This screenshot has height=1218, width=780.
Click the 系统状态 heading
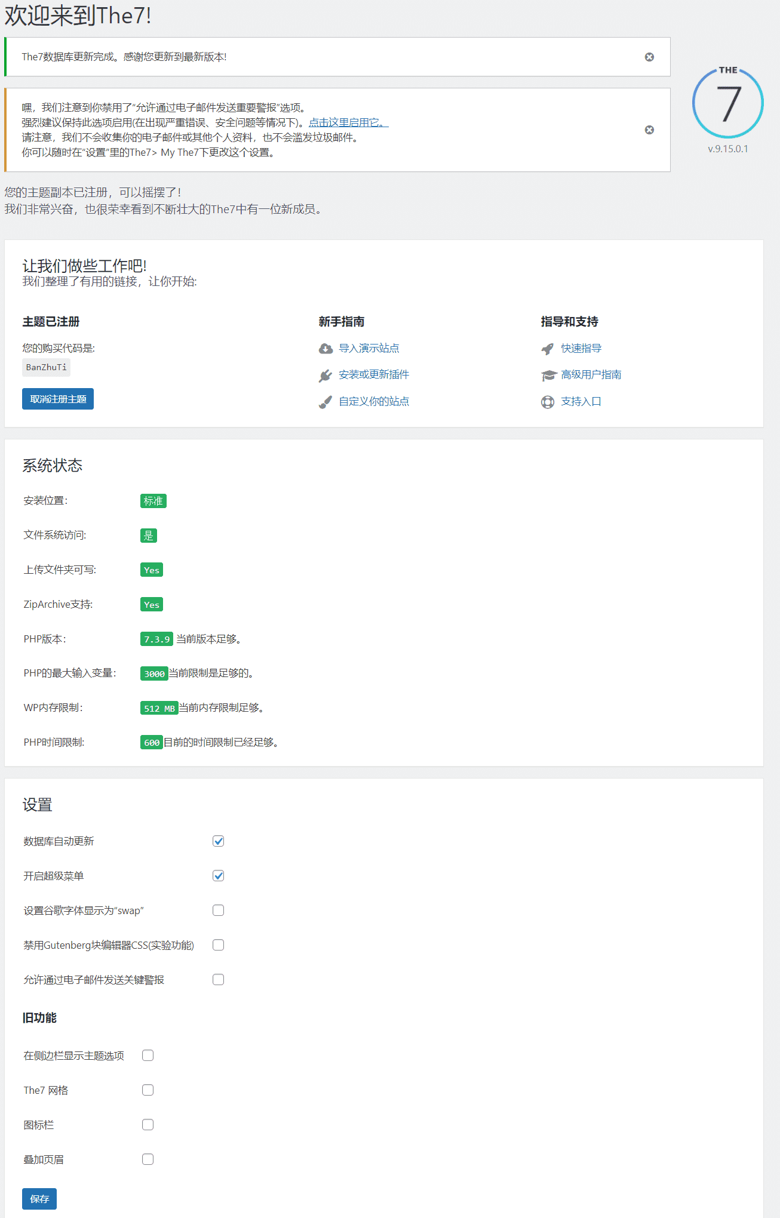pos(53,466)
